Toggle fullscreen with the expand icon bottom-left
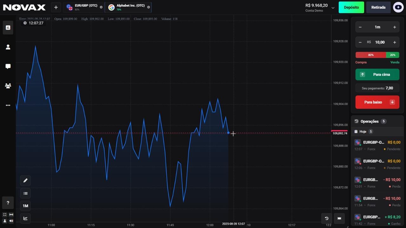The height and width of the screenshot is (228, 406). pos(5,214)
